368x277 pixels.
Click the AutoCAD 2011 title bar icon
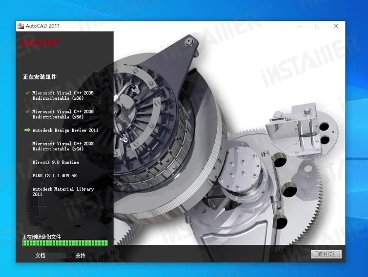pos(20,26)
